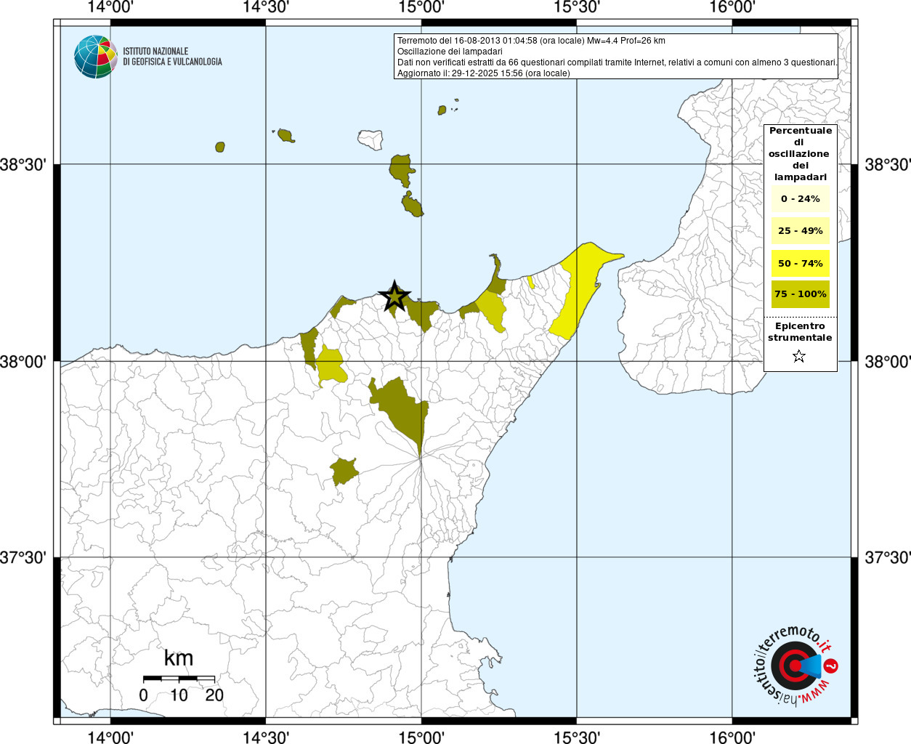Viewport: 911px width, 744px height.
Task: Click the 'Aggiornato il' update date line
Action: click(483, 73)
